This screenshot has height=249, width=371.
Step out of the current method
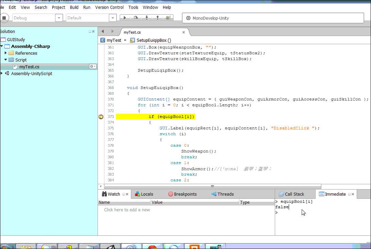(x=157, y=18)
